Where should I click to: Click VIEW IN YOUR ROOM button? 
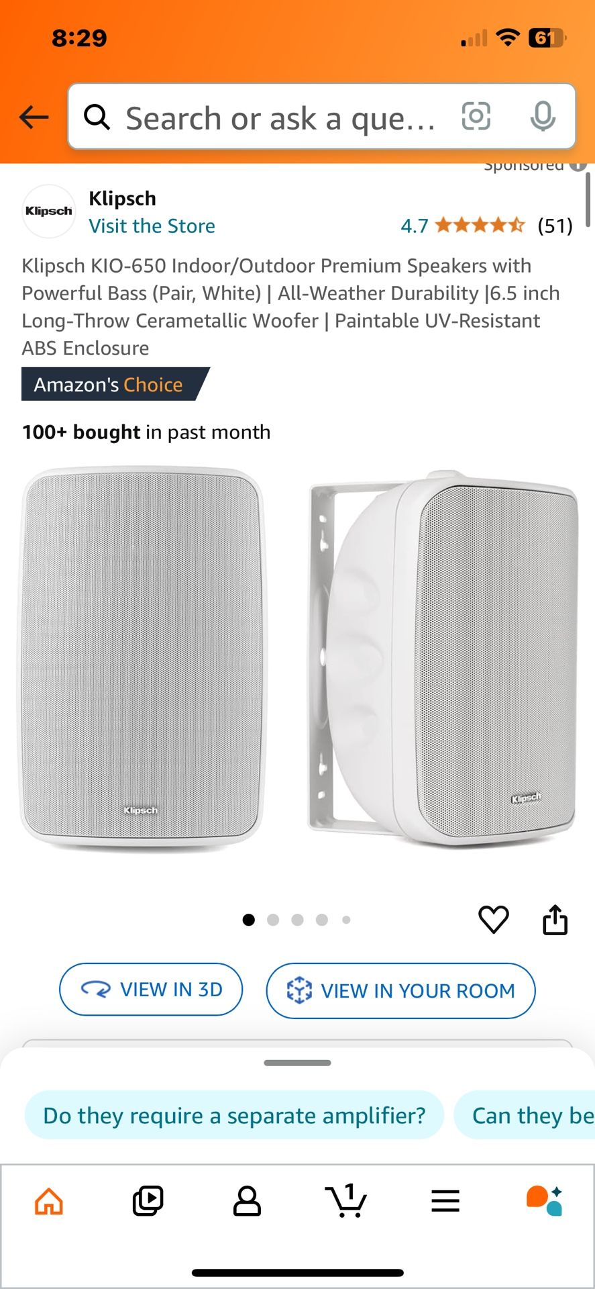click(x=400, y=991)
